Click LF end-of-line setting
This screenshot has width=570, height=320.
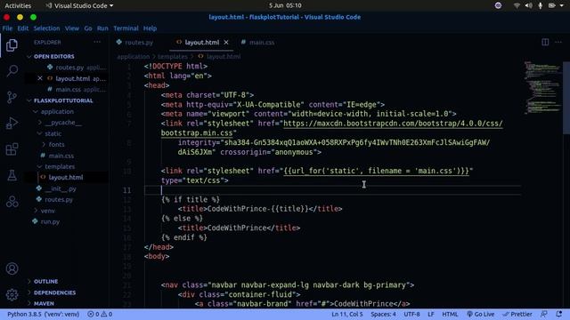tap(431, 314)
